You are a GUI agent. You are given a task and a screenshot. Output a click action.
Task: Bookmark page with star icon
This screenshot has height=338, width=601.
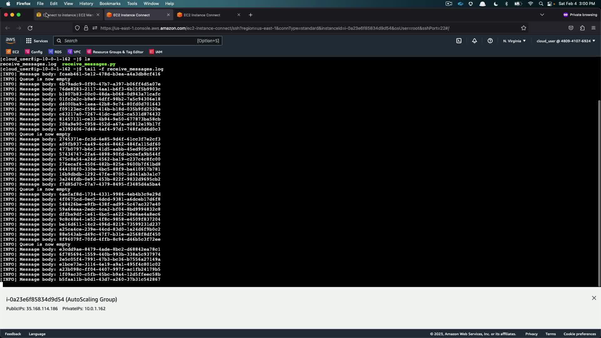(x=523, y=28)
